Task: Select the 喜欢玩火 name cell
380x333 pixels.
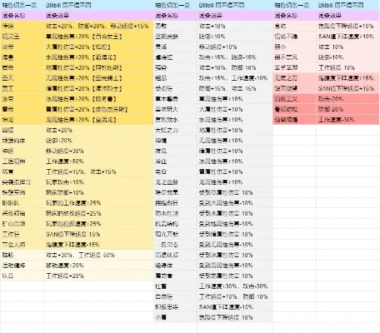Action: tap(175, 109)
